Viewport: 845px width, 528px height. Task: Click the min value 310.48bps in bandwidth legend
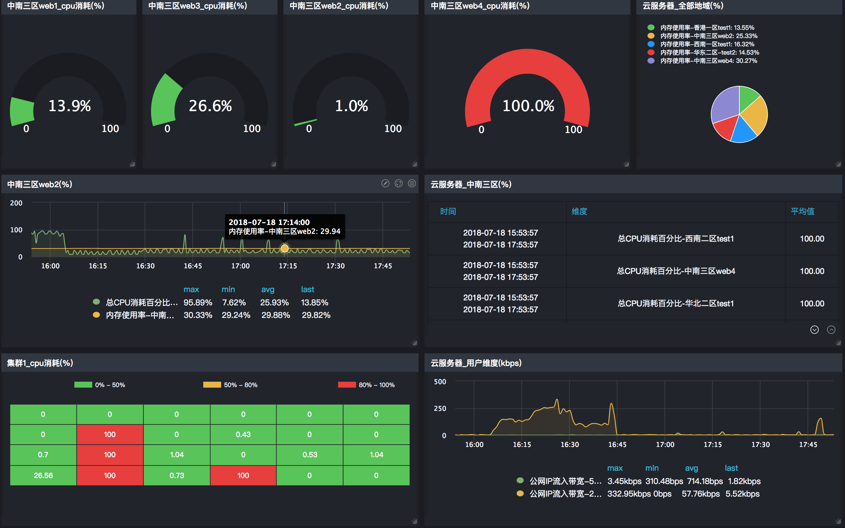[664, 481]
